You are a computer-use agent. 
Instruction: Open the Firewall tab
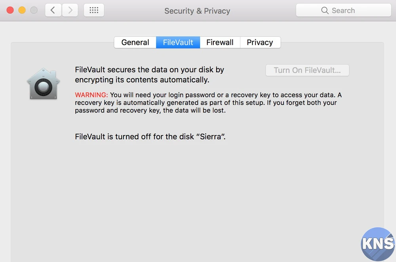coord(220,42)
